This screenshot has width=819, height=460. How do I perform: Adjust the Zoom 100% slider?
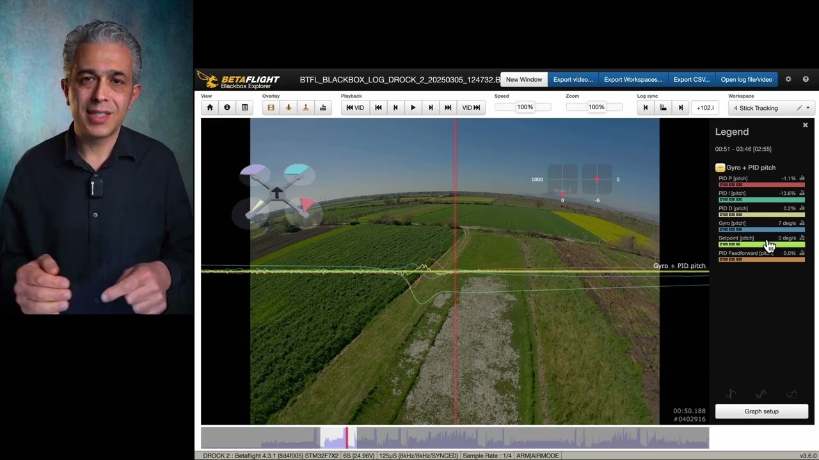(594, 107)
